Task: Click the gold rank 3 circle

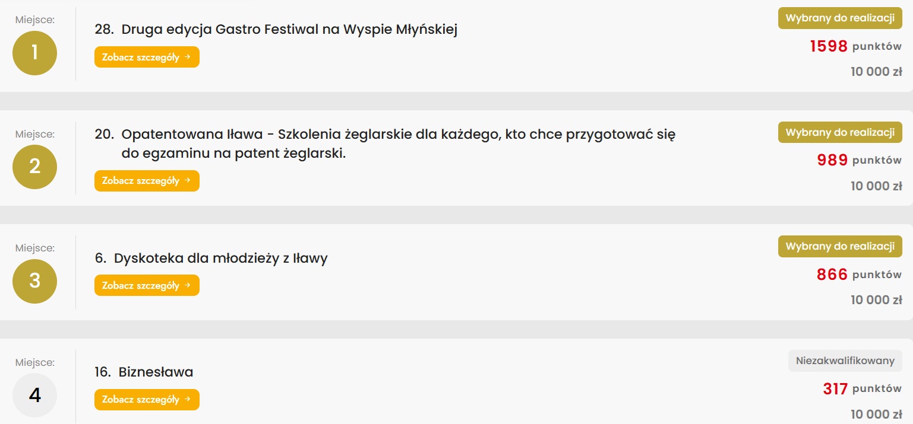Action: (34, 281)
